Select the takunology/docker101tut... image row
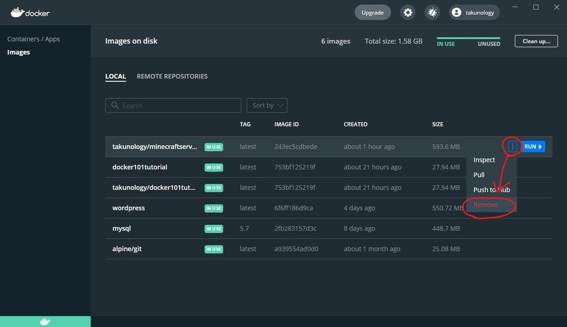Screen dimensions: 567x327 tap(328, 187)
